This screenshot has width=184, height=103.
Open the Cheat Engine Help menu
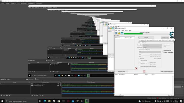point(130,31)
